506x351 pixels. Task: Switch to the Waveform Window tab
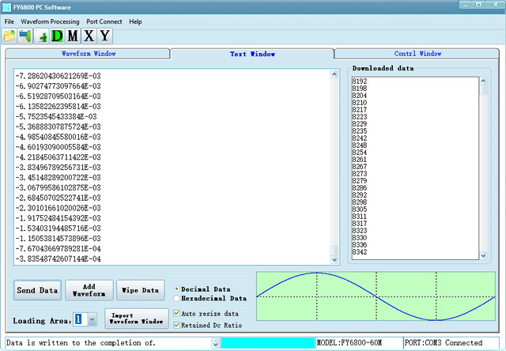88,54
